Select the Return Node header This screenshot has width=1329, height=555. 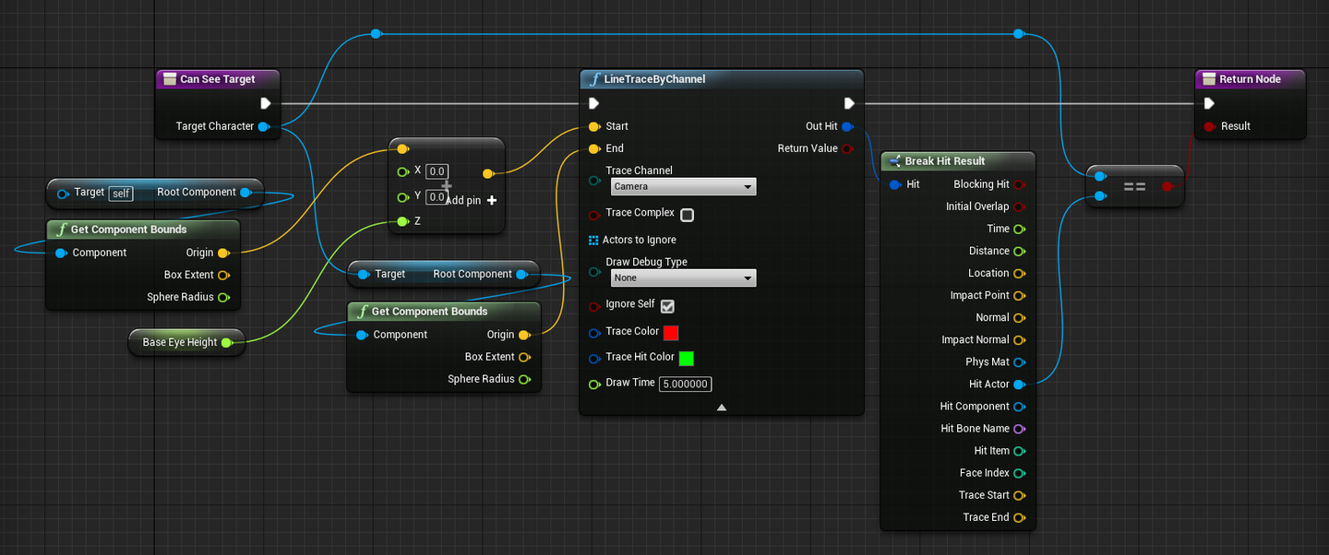tap(1250, 78)
